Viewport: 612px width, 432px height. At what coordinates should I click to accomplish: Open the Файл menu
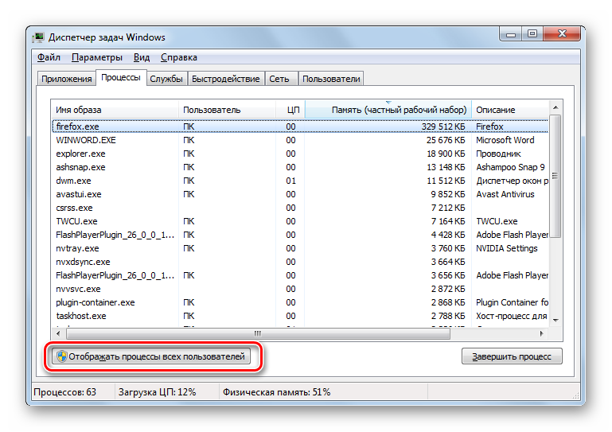pos(49,57)
